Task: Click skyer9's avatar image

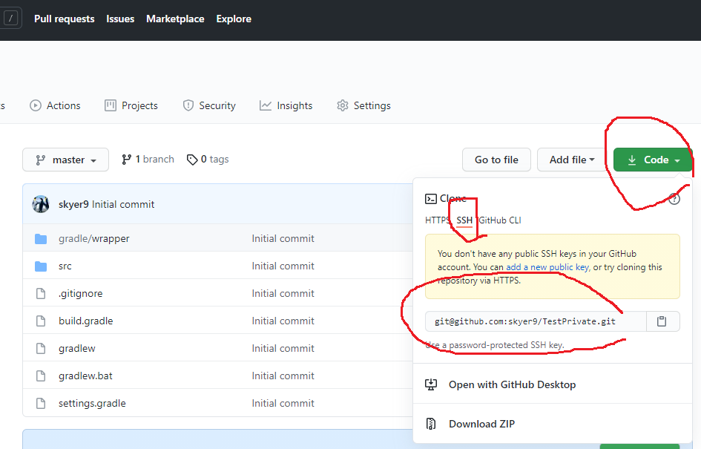Action: [41, 204]
